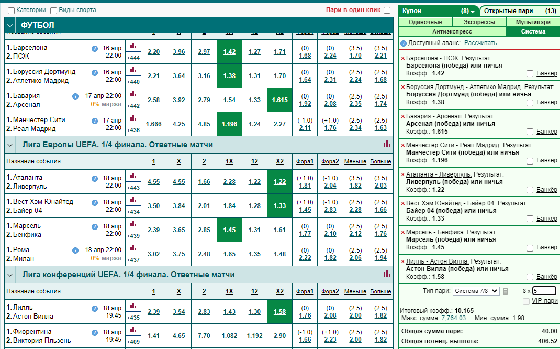The height and width of the screenshot is (349, 560).
Task: Click info icon beside Доступный аванс
Action: click(404, 43)
